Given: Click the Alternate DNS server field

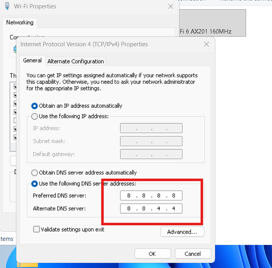Looking at the screenshot, I should coord(151,208).
